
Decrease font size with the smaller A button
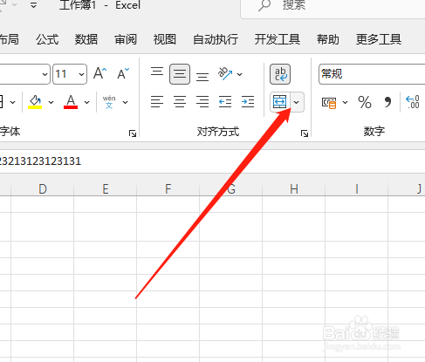[x=123, y=73]
